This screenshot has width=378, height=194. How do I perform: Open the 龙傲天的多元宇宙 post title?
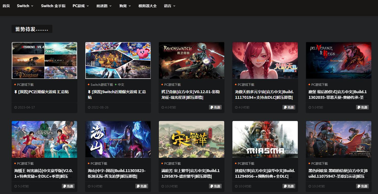[264, 95]
